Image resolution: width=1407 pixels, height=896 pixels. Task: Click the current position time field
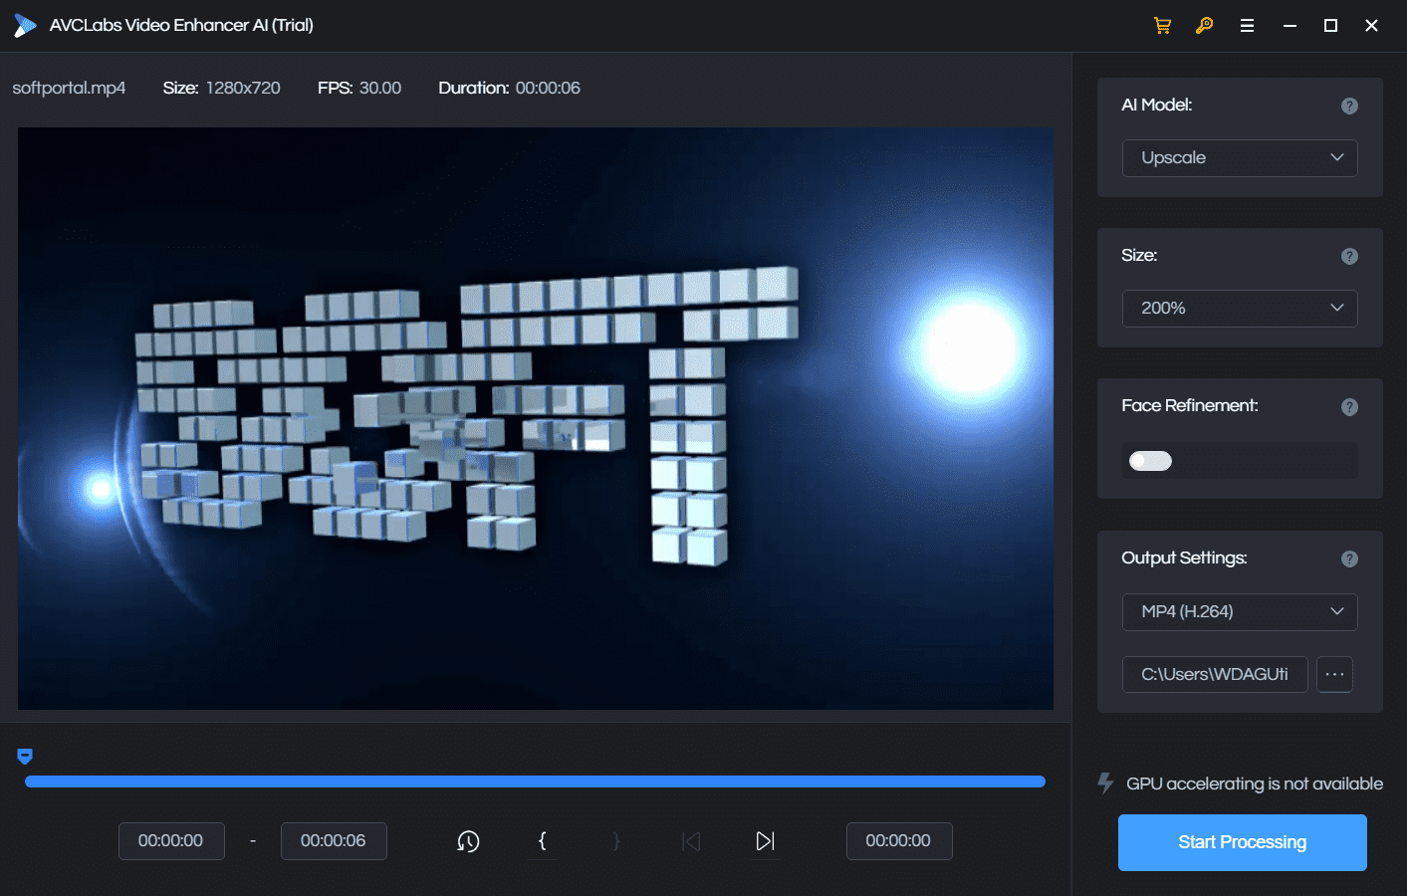pos(899,841)
